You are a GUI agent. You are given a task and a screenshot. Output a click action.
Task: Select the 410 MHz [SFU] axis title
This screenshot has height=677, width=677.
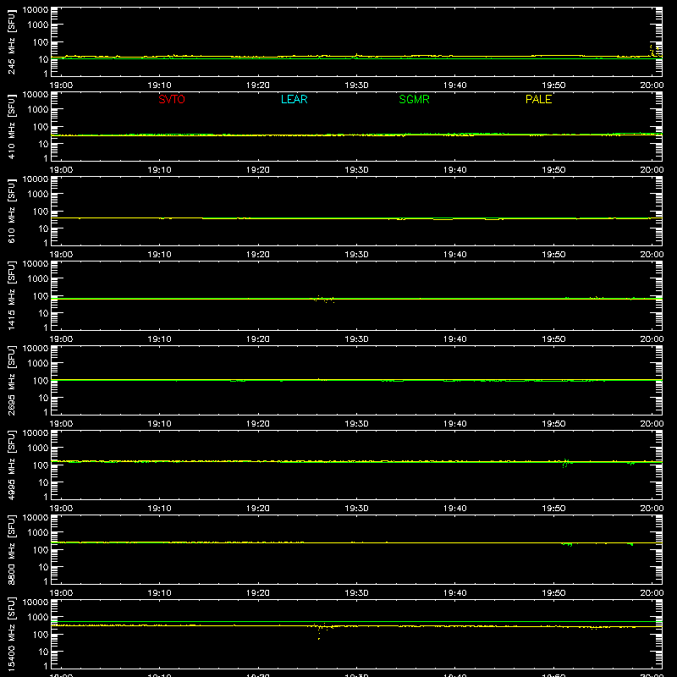coord(12,126)
